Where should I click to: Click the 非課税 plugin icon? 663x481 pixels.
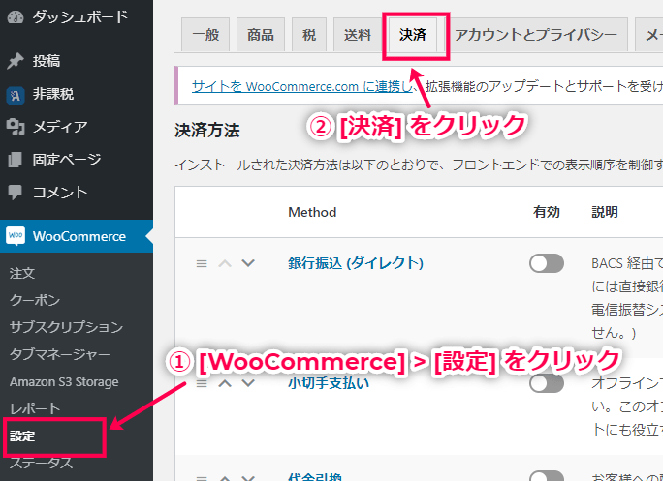16,95
